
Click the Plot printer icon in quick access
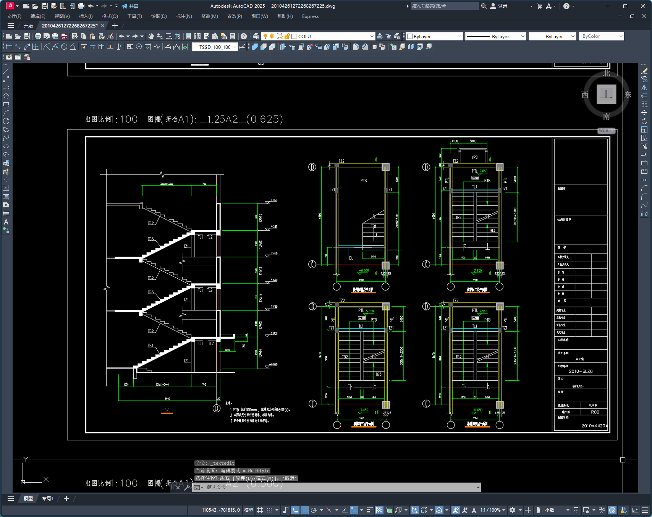81,6
